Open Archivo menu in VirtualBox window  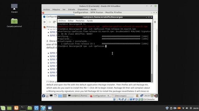point(46,10)
